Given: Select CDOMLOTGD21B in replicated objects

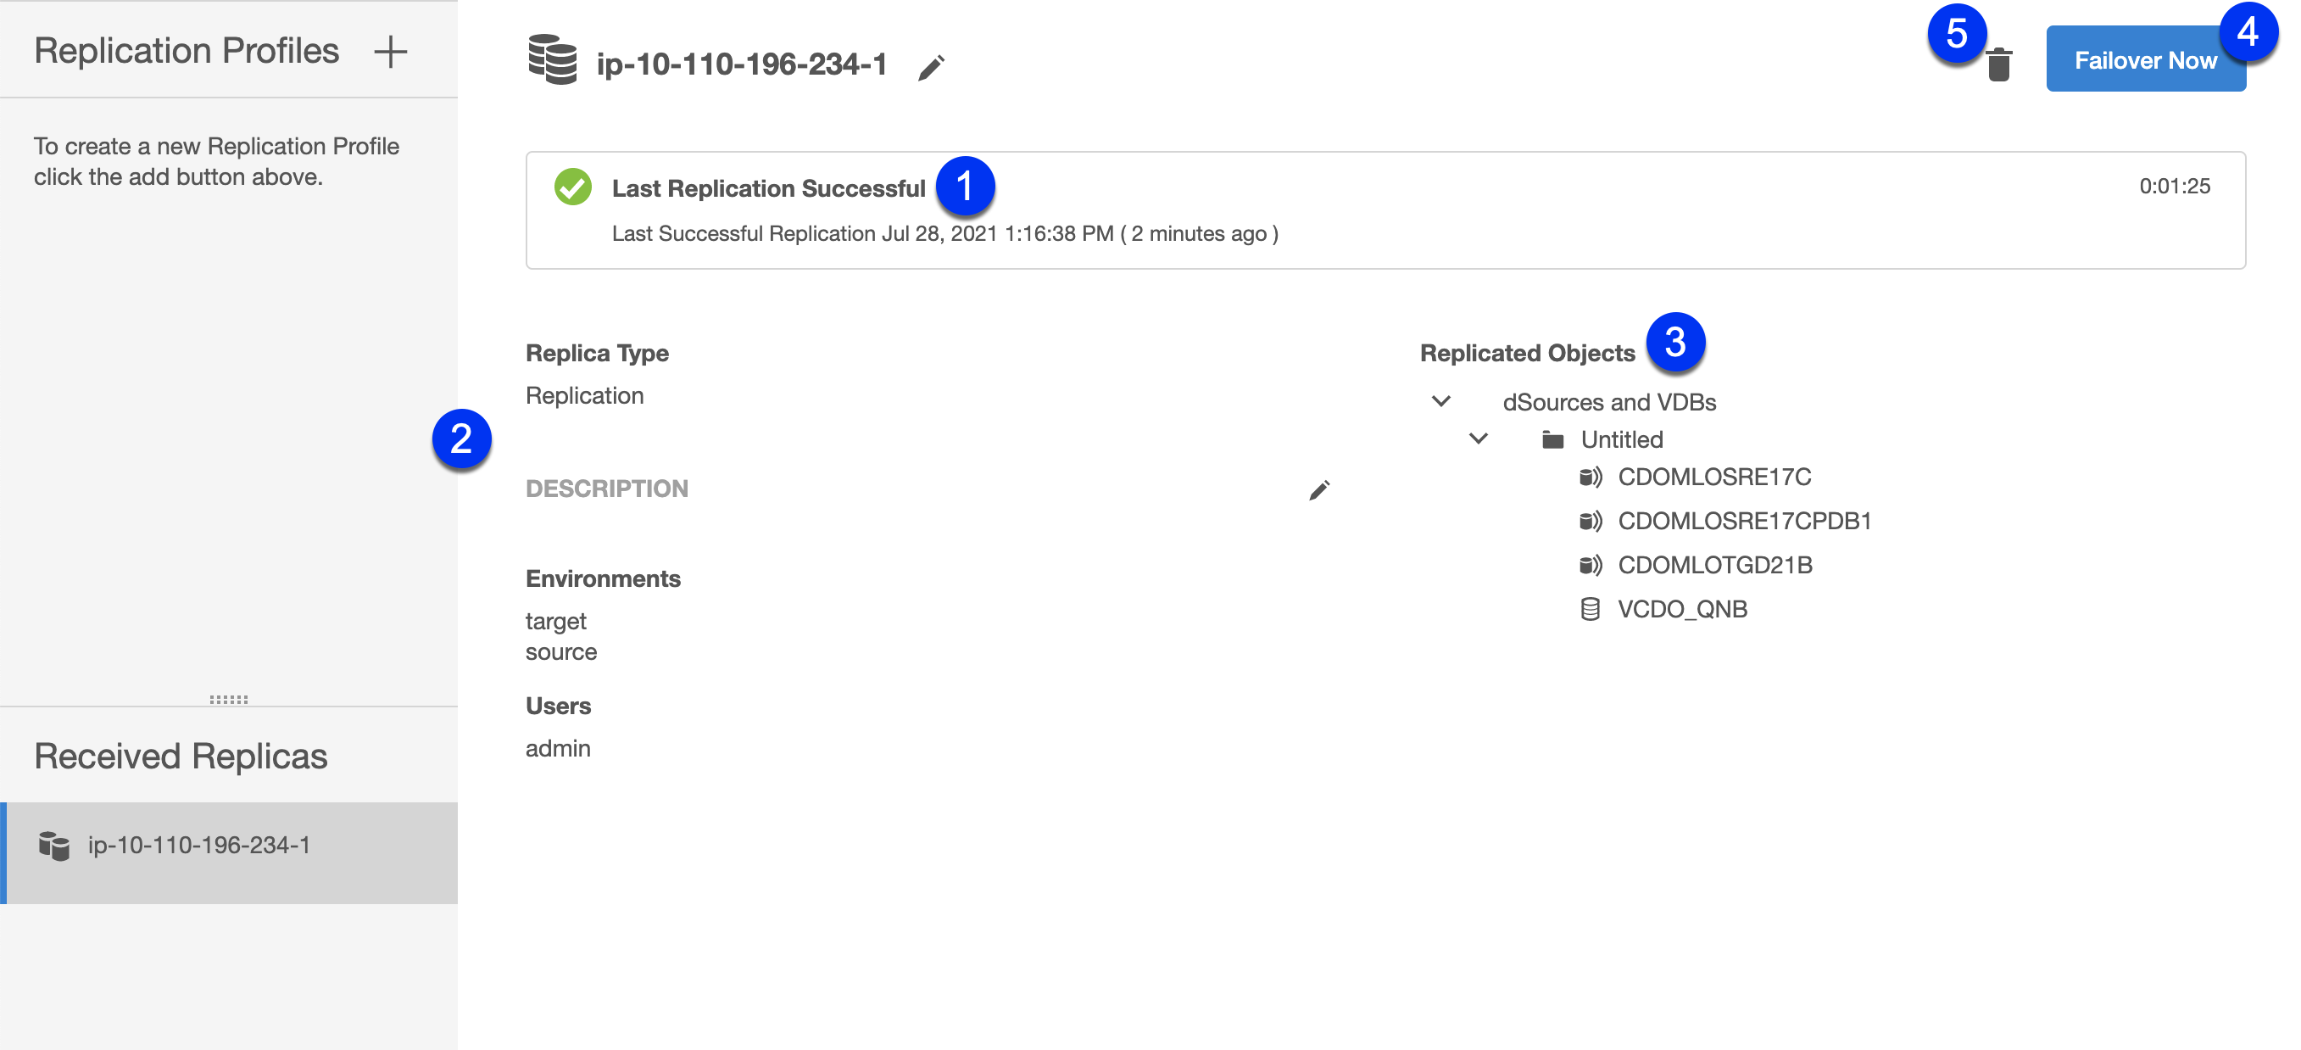Looking at the screenshot, I should (x=1714, y=566).
